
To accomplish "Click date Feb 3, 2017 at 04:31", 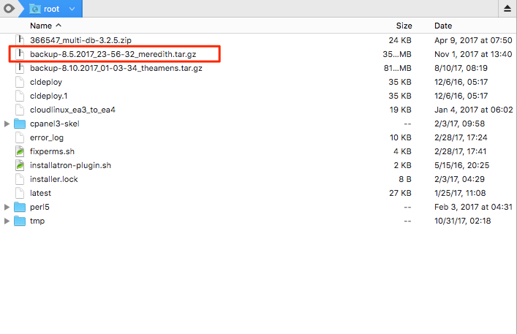I will pos(473,207).
